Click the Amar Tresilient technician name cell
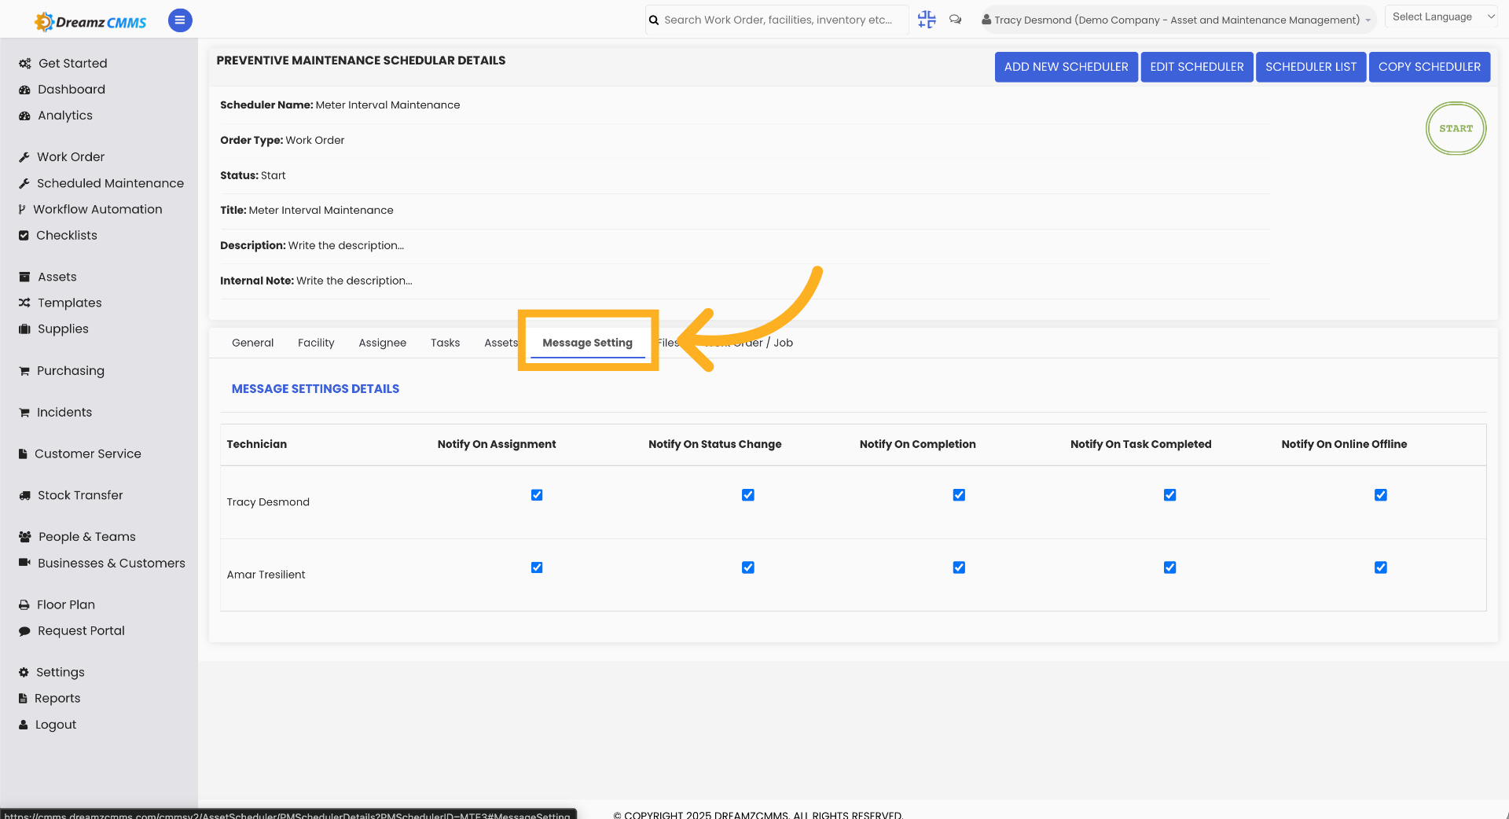The width and height of the screenshot is (1509, 819). click(x=266, y=575)
